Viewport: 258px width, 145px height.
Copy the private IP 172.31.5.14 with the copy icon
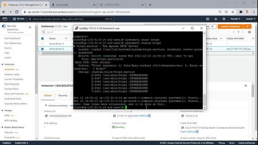tap(183, 116)
